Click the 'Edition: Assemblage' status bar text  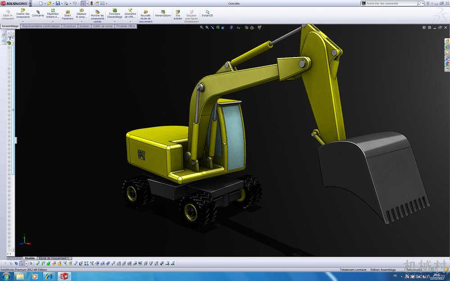click(x=383, y=270)
